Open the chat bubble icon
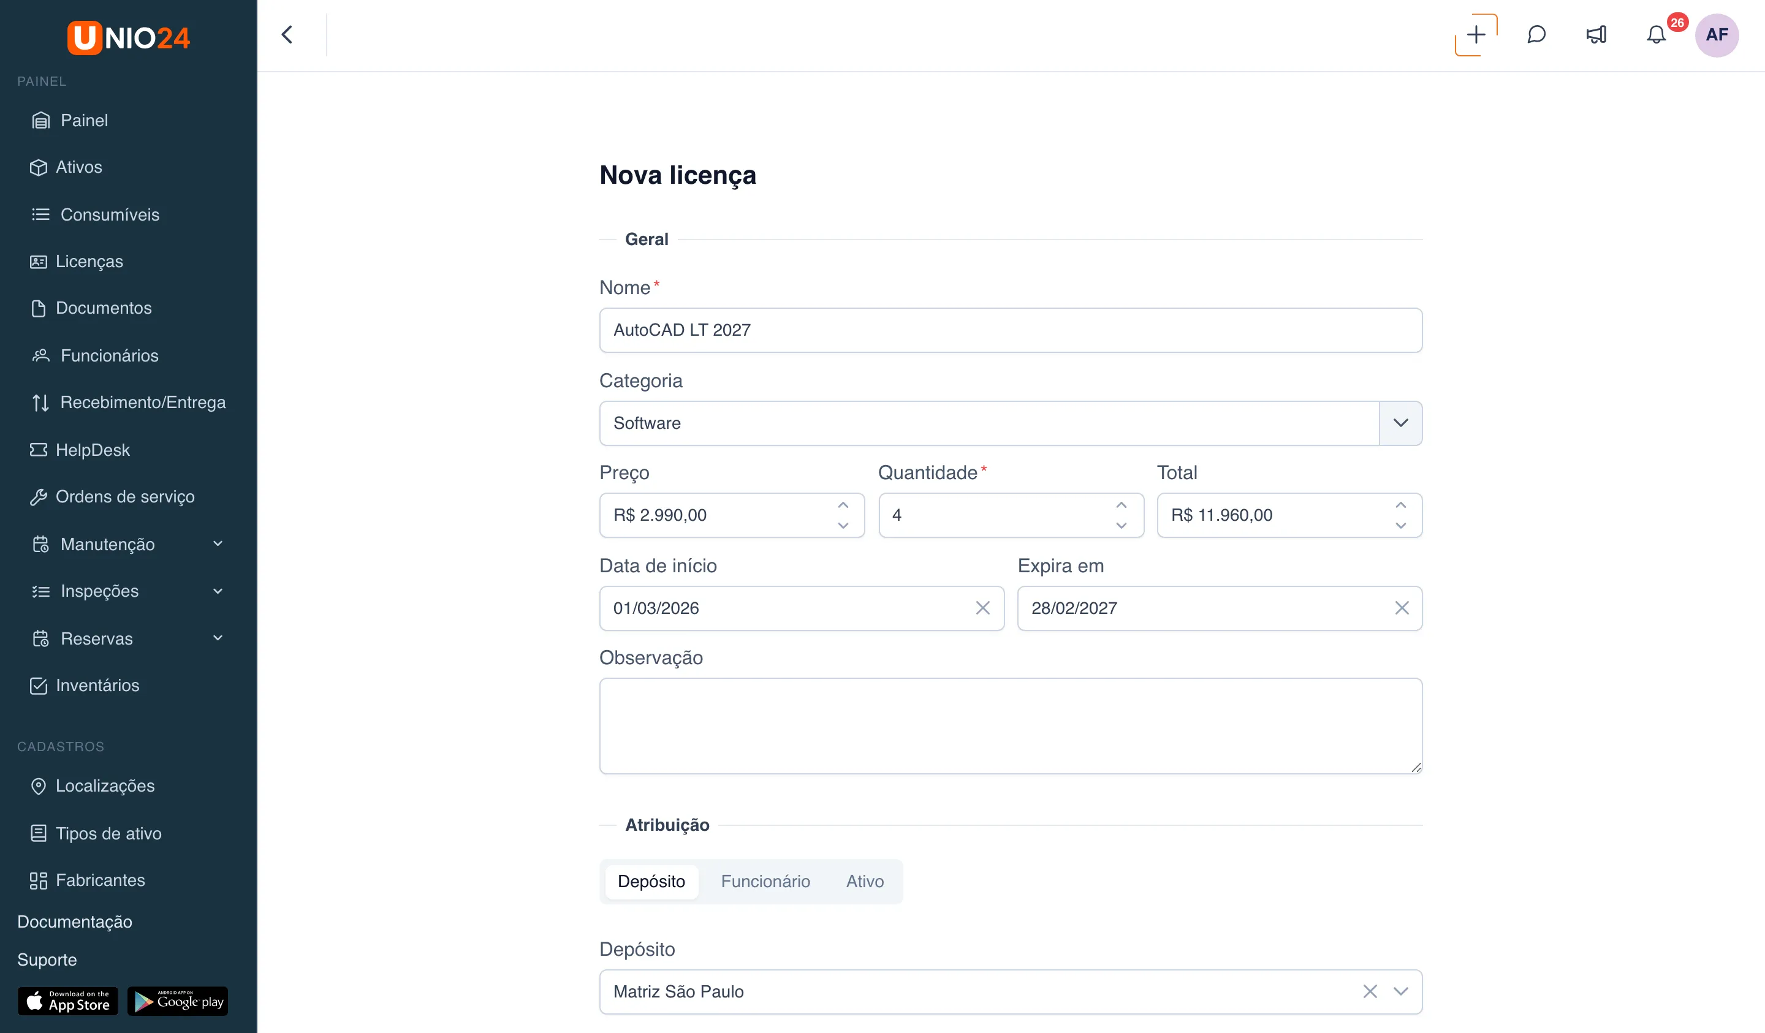 tap(1536, 34)
